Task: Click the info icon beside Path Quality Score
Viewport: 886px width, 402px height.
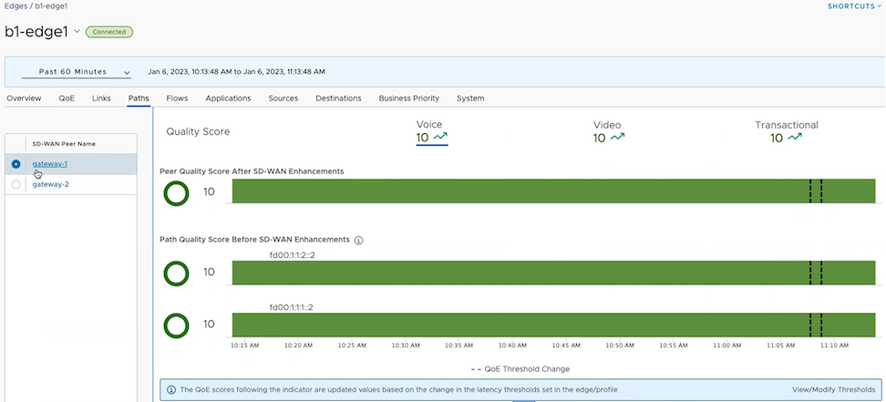Action: point(358,240)
